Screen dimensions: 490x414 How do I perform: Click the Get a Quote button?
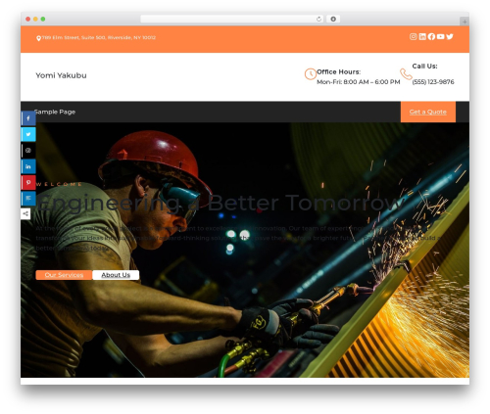428,112
